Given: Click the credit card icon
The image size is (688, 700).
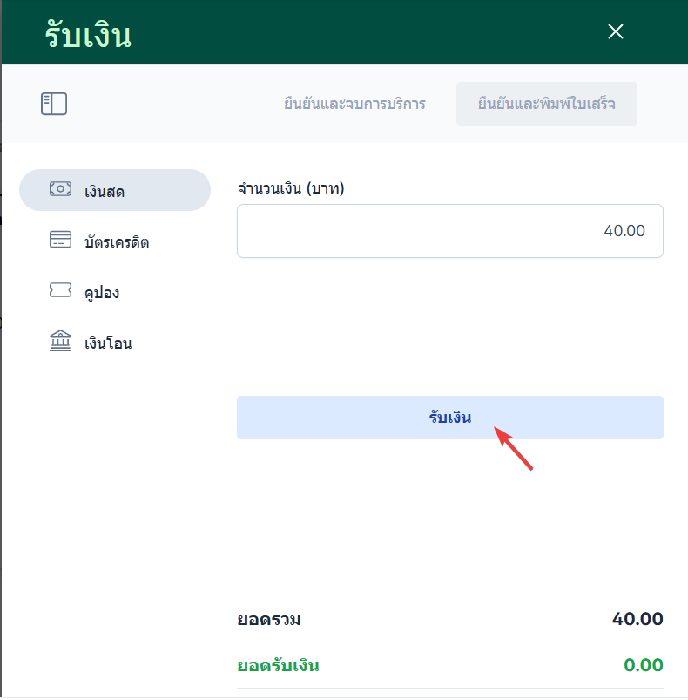Looking at the screenshot, I should click(60, 239).
